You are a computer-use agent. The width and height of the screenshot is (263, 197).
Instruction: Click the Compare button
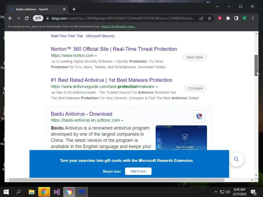coord(195,88)
